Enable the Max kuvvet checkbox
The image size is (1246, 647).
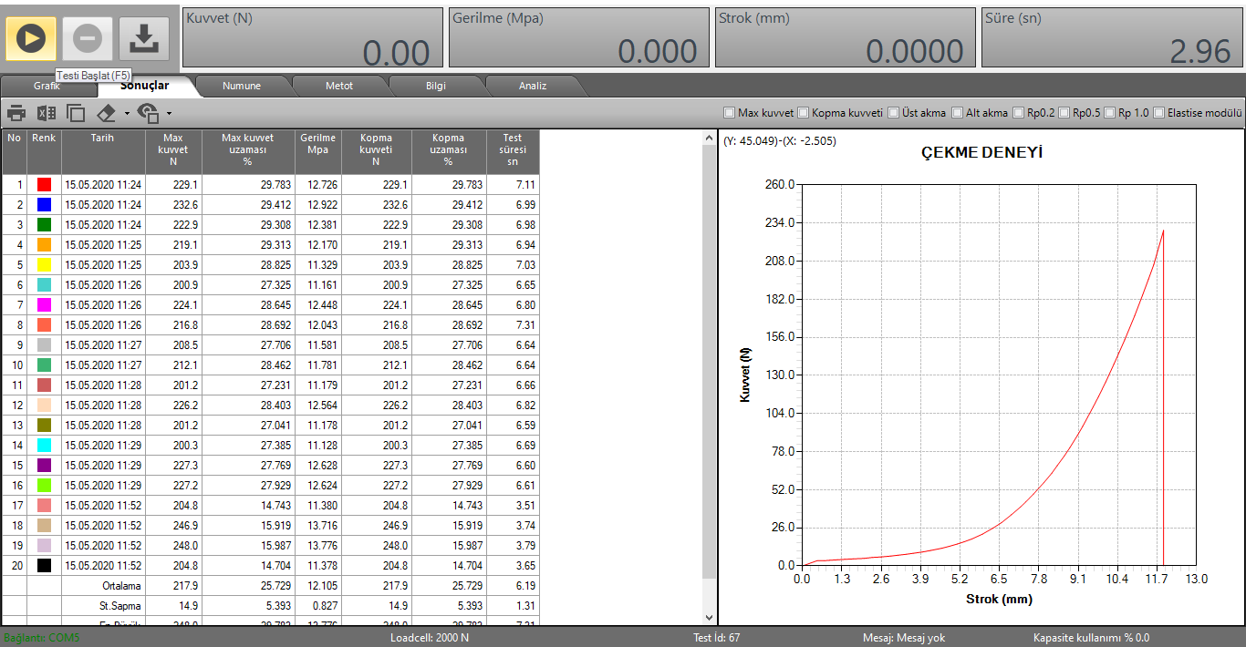pos(729,113)
